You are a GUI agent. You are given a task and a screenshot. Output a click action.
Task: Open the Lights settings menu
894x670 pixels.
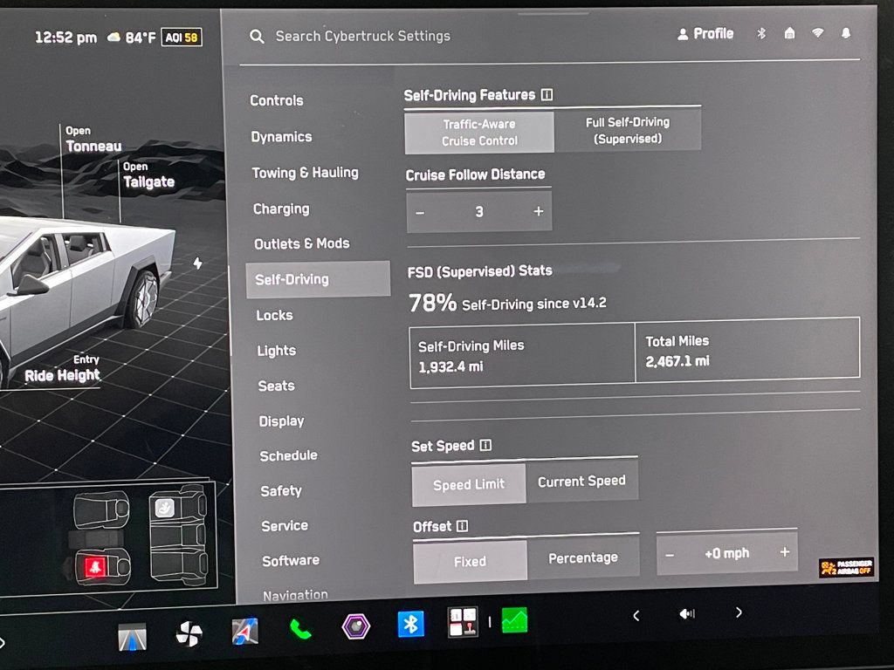277,351
